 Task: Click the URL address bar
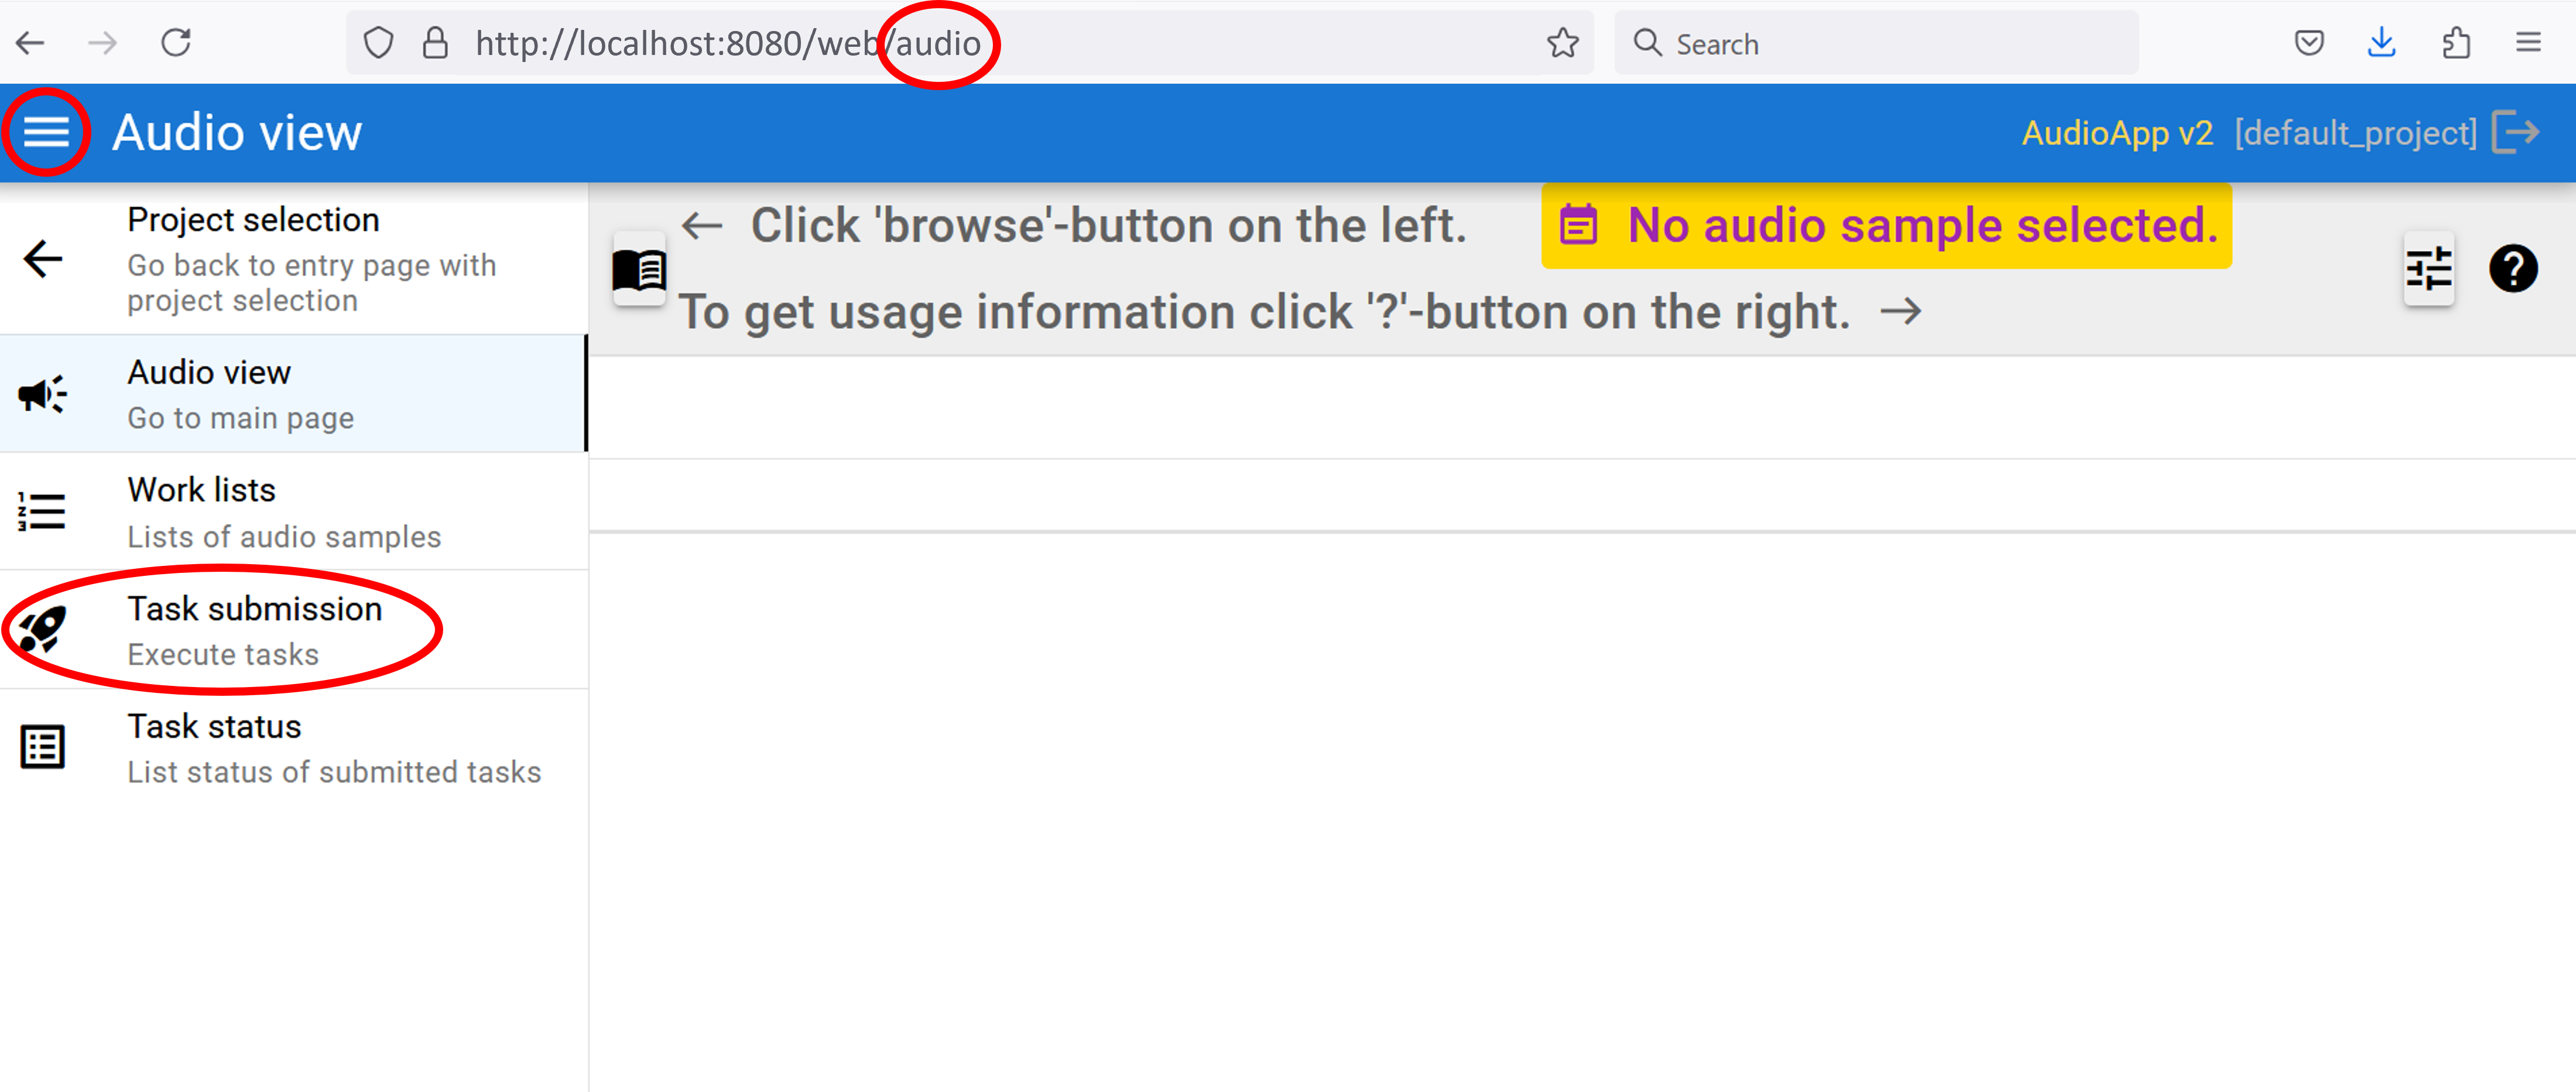click(x=970, y=43)
